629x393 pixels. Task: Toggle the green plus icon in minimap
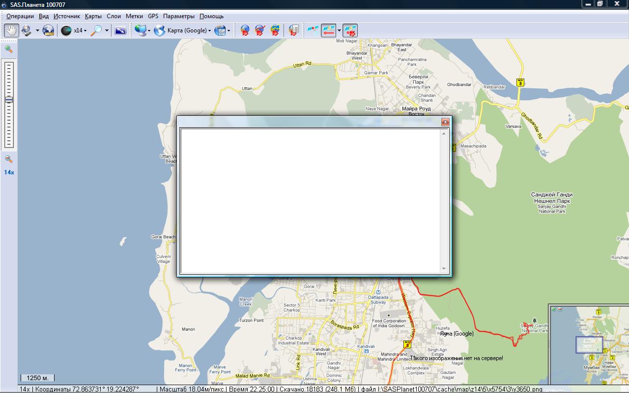pos(554,309)
